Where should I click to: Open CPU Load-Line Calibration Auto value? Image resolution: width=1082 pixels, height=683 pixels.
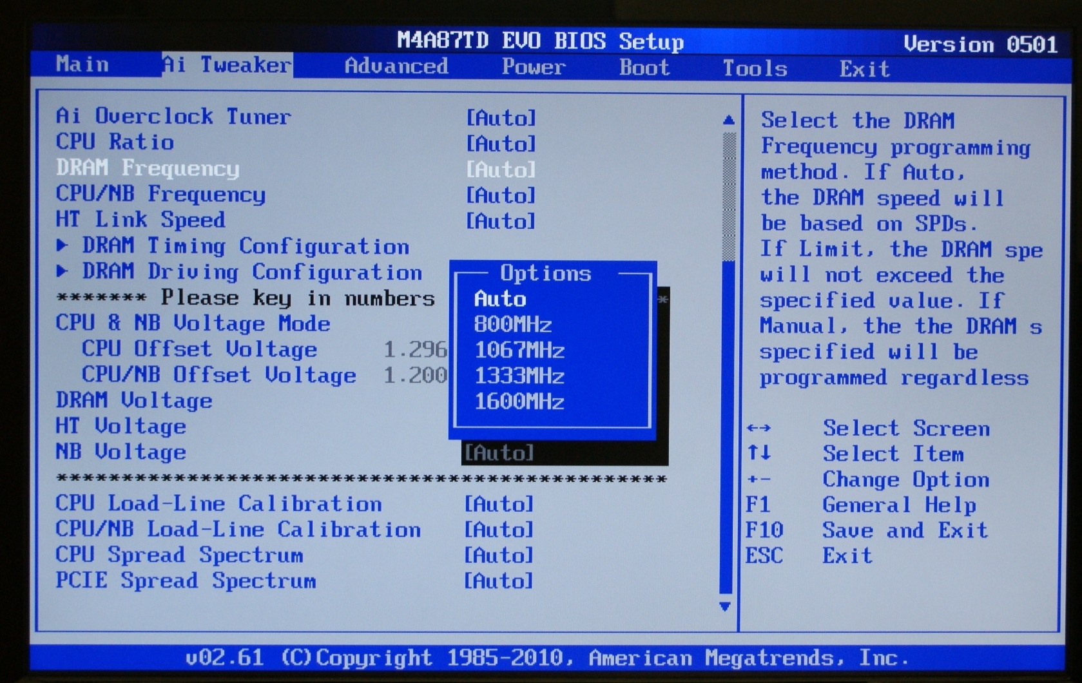(499, 504)
